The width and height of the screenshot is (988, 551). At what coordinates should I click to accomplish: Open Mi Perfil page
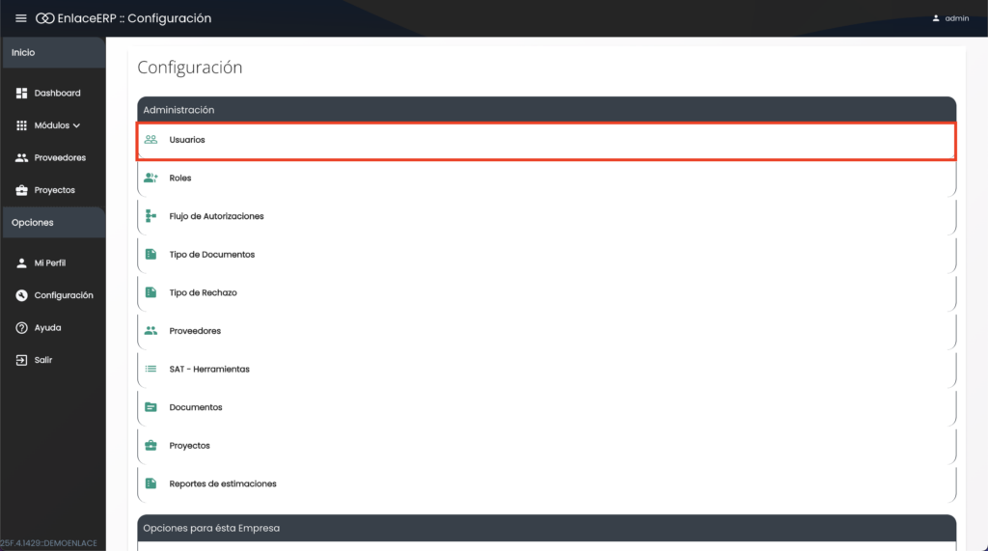click(49, 263)
